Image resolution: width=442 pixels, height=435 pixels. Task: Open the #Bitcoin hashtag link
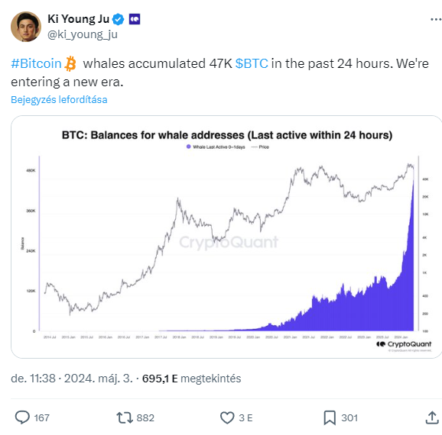(36, 63)
